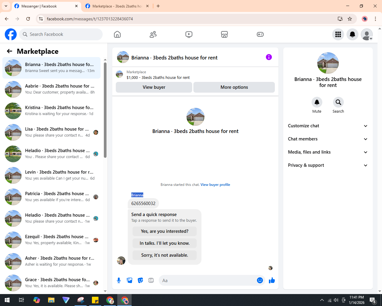Click the house thumbnail in right panel
Viewport: 382px width, 306px height.
click(328, 63)
